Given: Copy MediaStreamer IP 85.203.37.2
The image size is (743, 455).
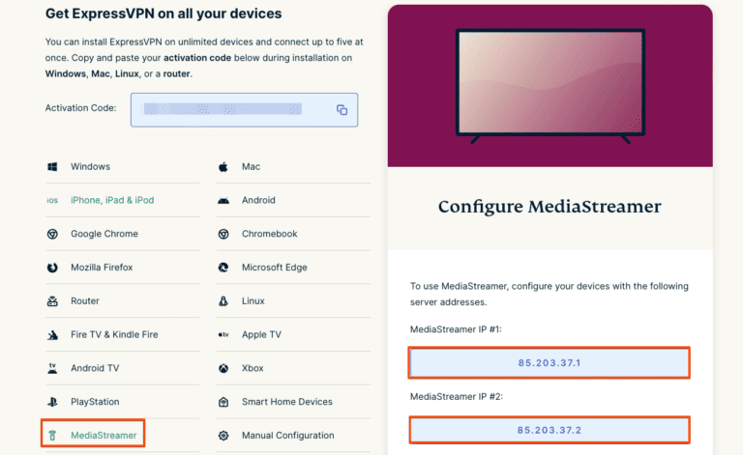Looking at the screenshot, I should [550, 430].
